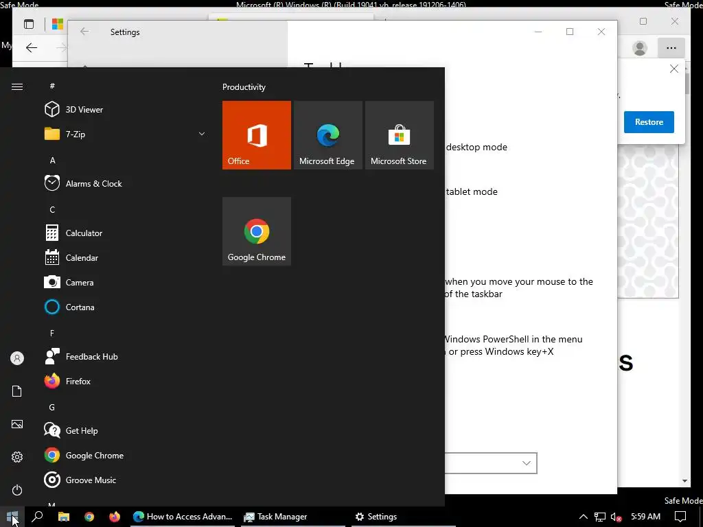The height and width of the screenshot is (527, 703).
Task: Launch Alarms & Clock
Action: coord(124,183)
